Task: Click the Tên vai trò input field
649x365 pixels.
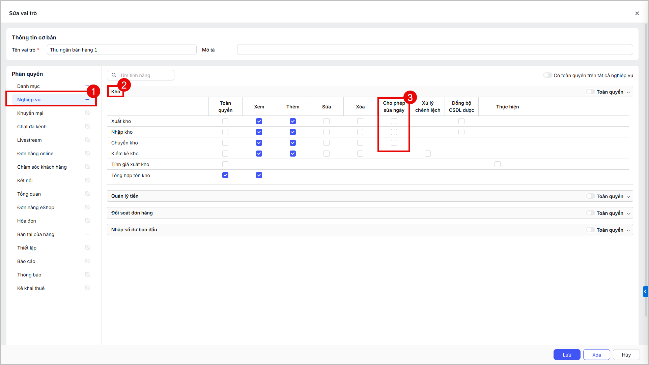Action: click(x=121, y=49)
